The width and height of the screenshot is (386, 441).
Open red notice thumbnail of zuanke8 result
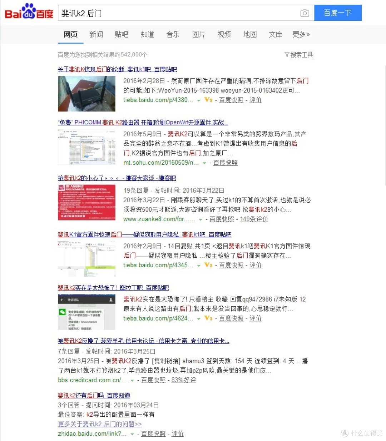click(86, 202)
